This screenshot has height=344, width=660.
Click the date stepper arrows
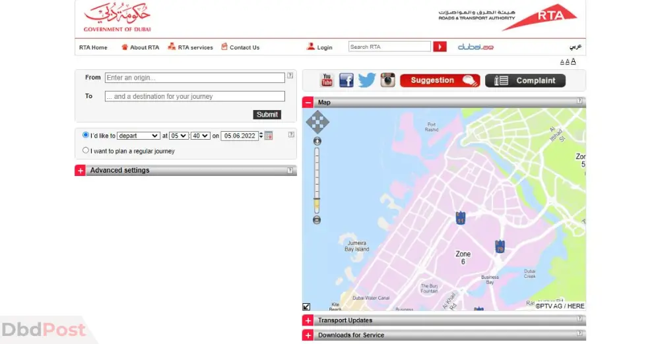pyautogui.click(x=261, y=135)
